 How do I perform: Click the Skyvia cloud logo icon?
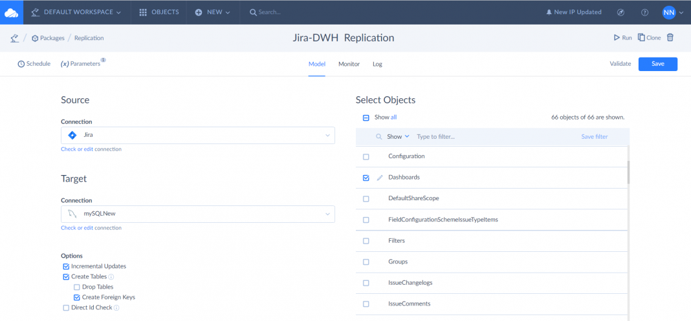coord(12,12)
